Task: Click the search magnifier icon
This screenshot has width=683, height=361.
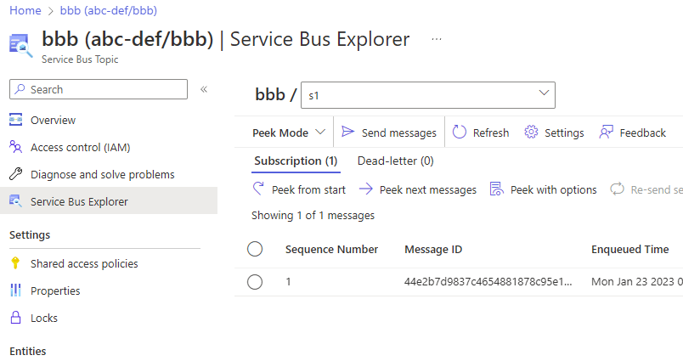Action: coord(20,89)
